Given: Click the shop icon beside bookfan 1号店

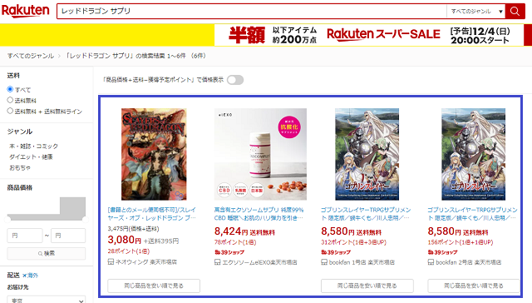Looking at the screenshot, I should pyautogui.click(x=324, y=262).
